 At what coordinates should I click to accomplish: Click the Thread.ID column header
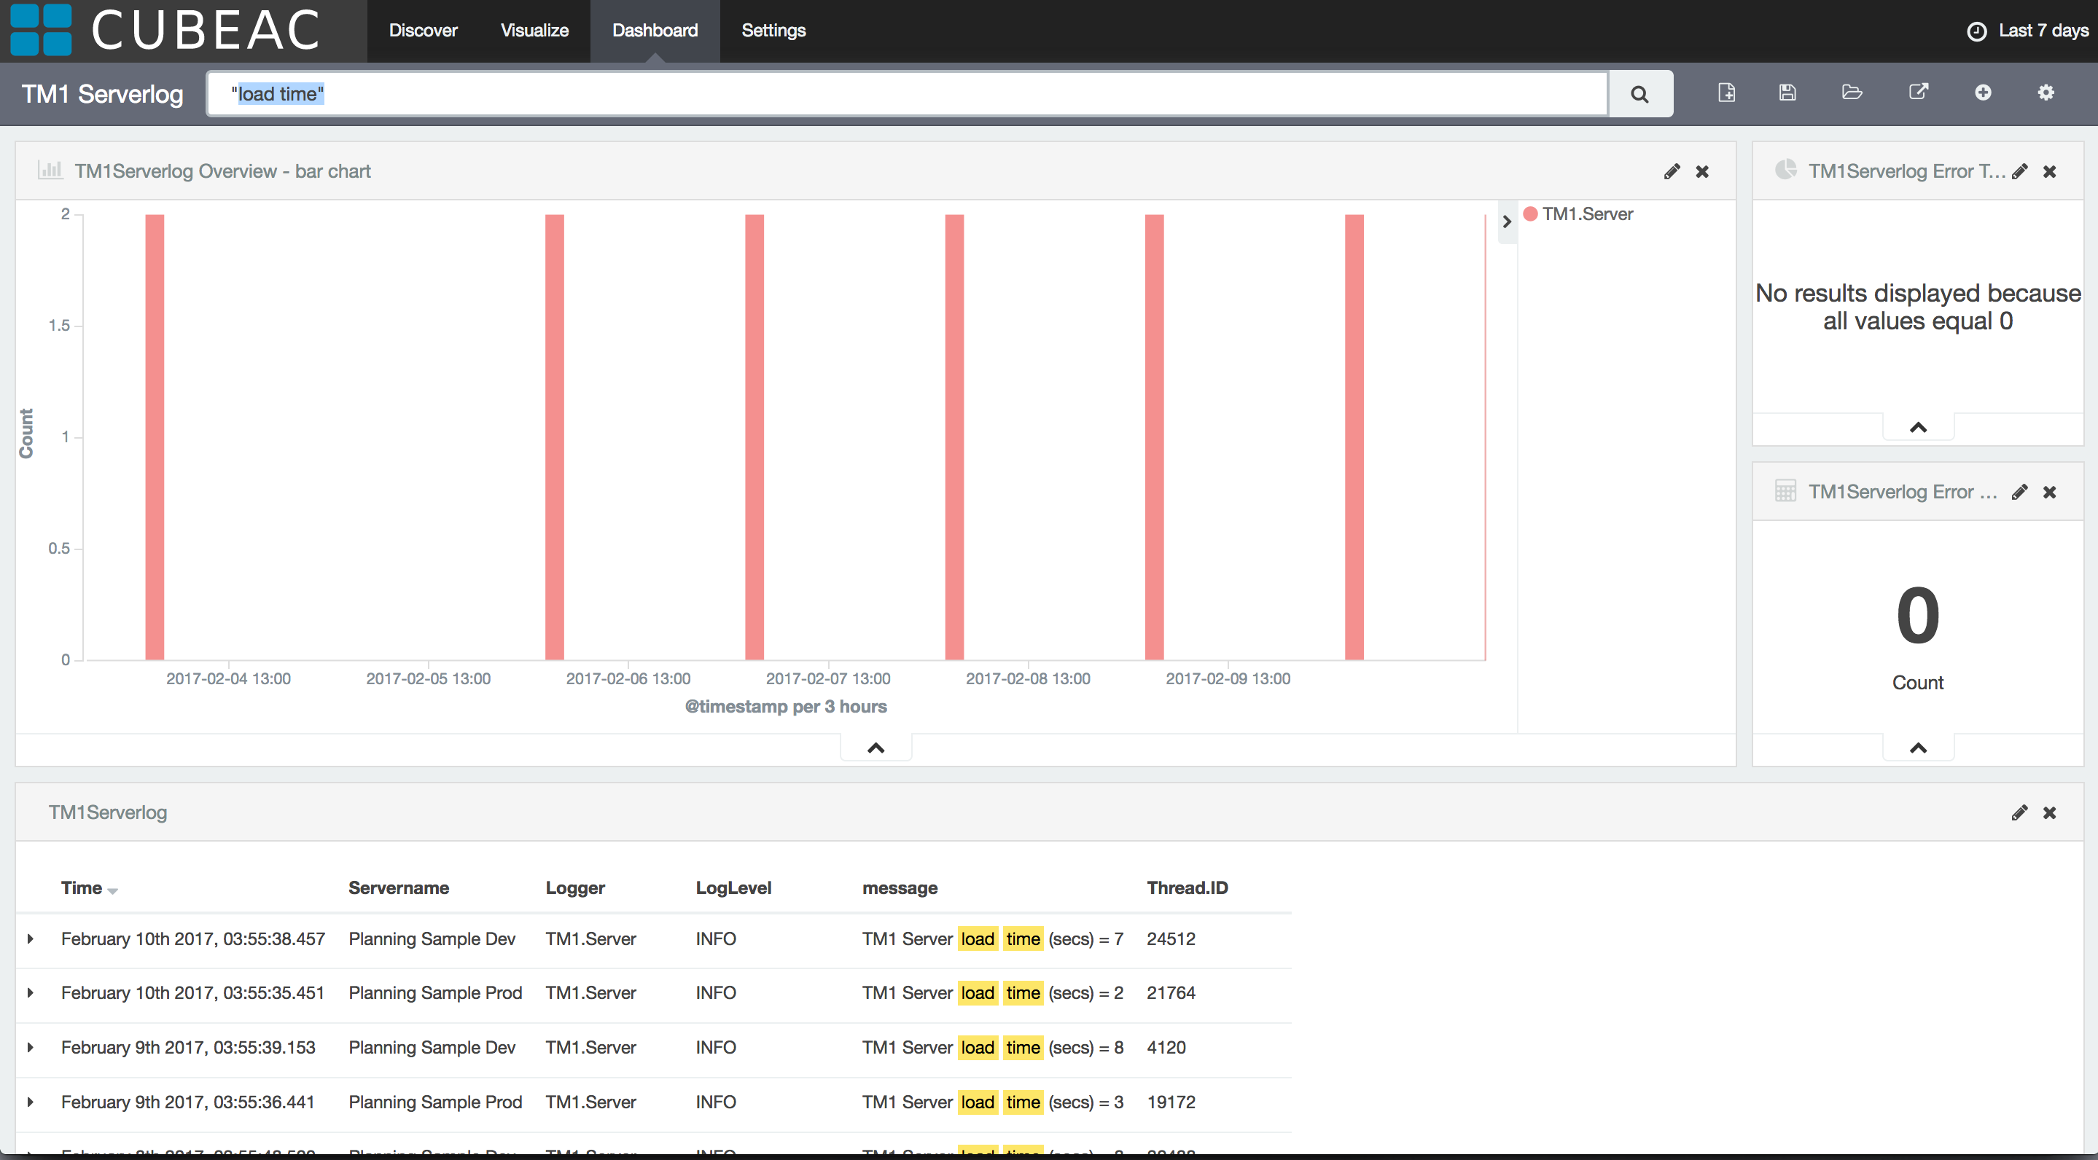[1187, 887]
